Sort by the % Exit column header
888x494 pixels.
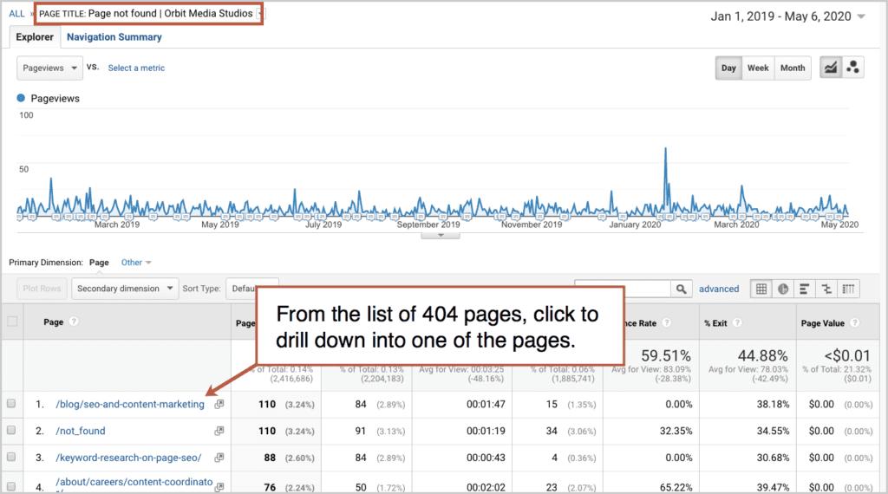tap(715, 322)
